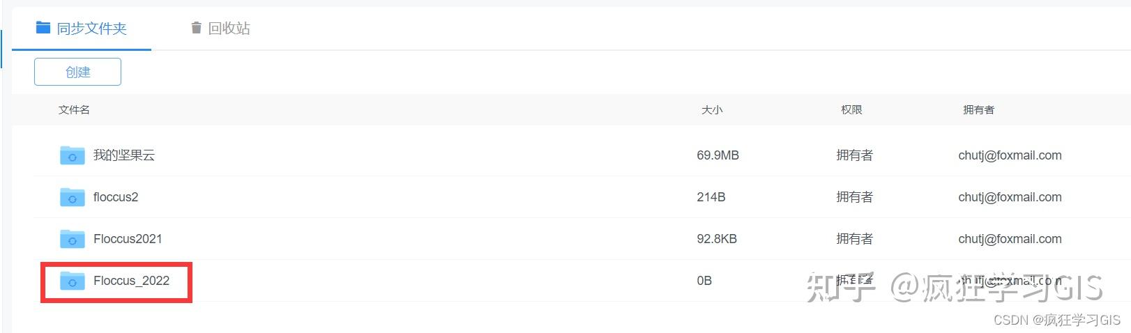Switch to the 同步文件夹 tab
Image resolution: width=1131 pixels, height=333 pixels.
click(91, 29)
